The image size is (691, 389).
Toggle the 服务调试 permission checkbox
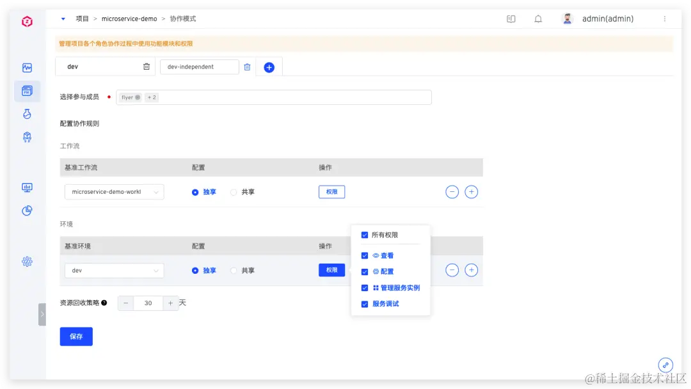pos(365,305)
